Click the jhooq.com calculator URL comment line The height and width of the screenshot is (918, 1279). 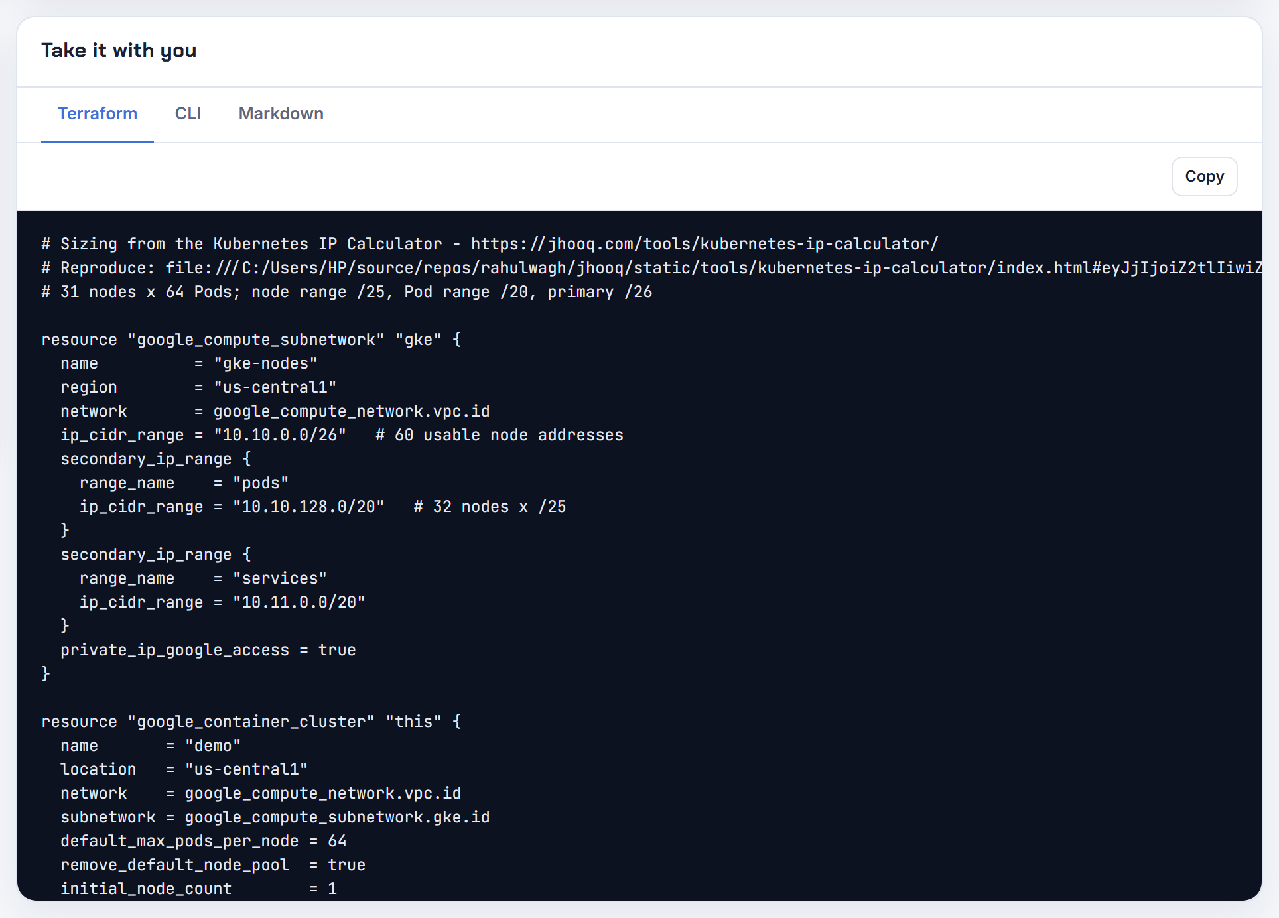pyautogui.click(x=490, y=244)
